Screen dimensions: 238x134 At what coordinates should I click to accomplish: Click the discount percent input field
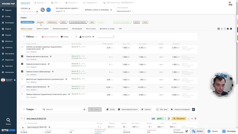(x=72, y=36)
